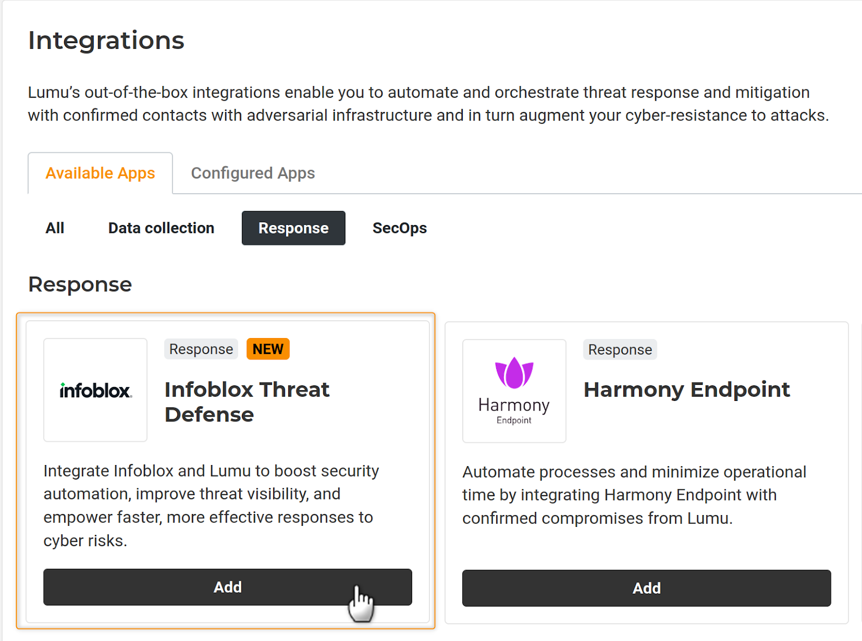
Task: Filter integrations by SecOps
Action: pos(399,228)
